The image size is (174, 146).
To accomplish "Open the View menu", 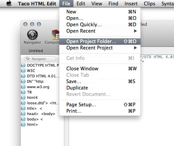I will (97, 4).
